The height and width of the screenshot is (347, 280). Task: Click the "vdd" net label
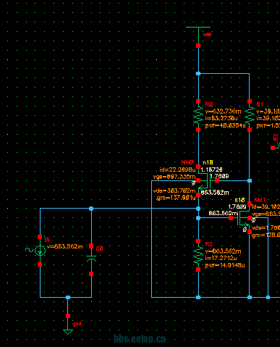(207, 35)
